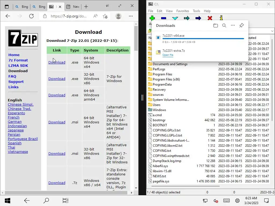
Task: Click the browser vertical scrollbar thumb
Action: pyautogui.click(x=136, y=39)
